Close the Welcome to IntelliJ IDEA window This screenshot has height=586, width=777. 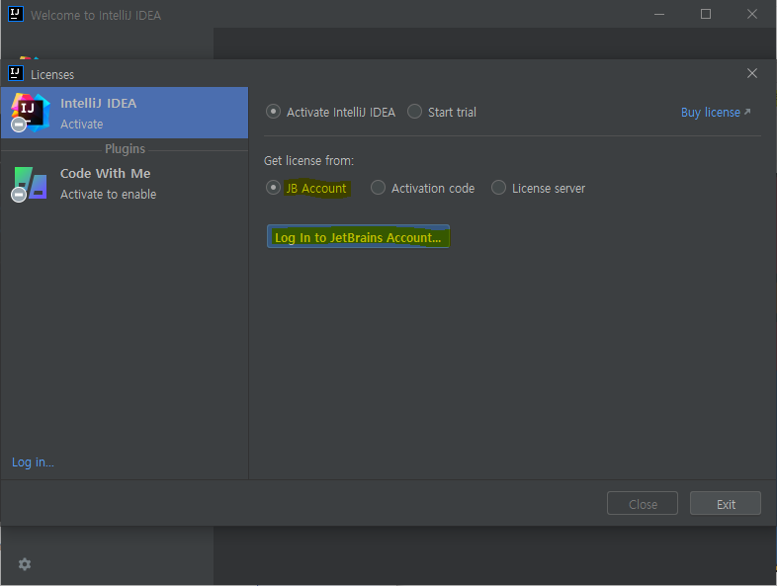pyautogui.click(x=751, y=14)
